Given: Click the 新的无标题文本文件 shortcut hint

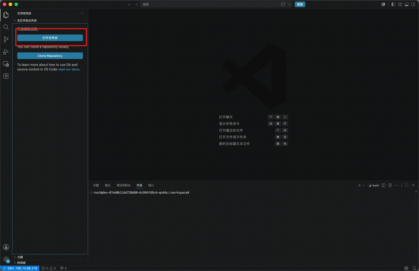Looking at the screenshot, I should point(234,144).
